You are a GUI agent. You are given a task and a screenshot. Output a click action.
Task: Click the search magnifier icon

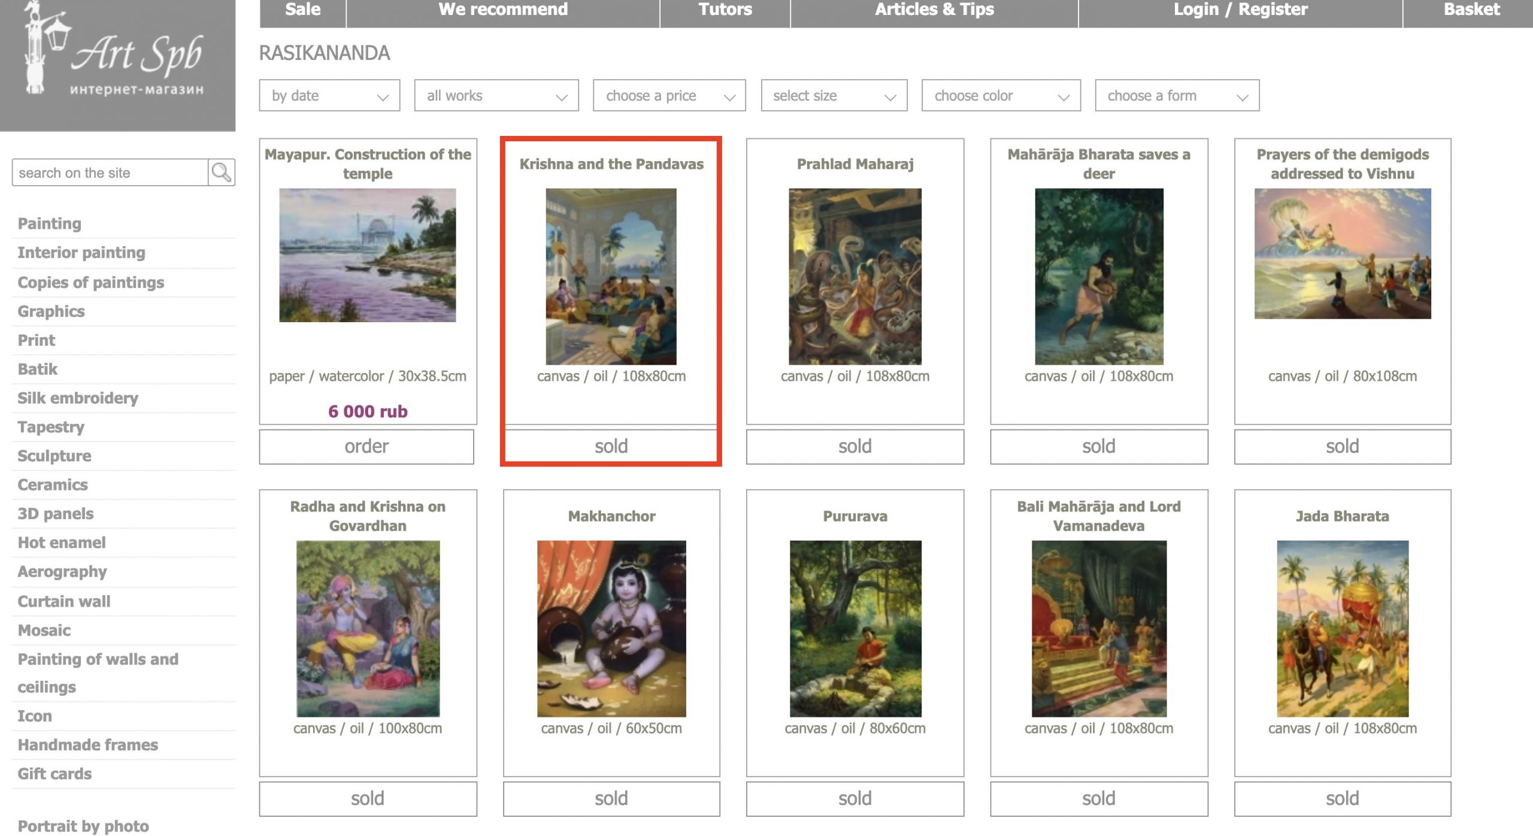[x=222, y=172]
